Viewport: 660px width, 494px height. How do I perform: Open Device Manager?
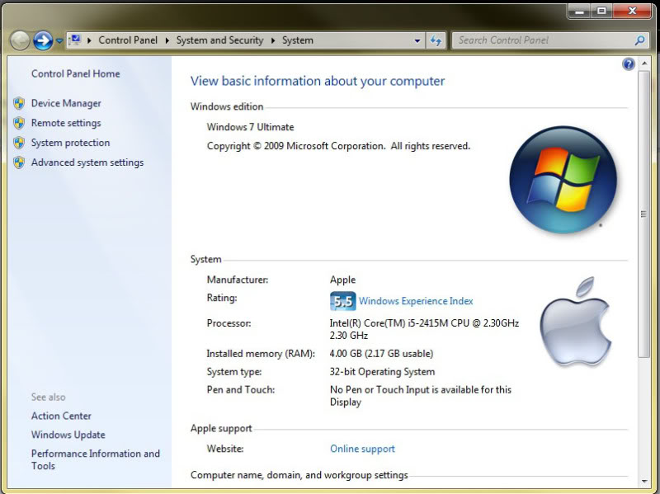point(66,103)
